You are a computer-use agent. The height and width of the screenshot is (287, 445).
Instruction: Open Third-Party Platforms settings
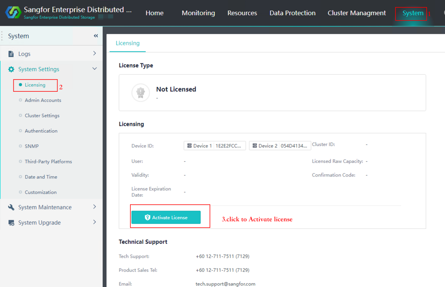tap(48, 161)
